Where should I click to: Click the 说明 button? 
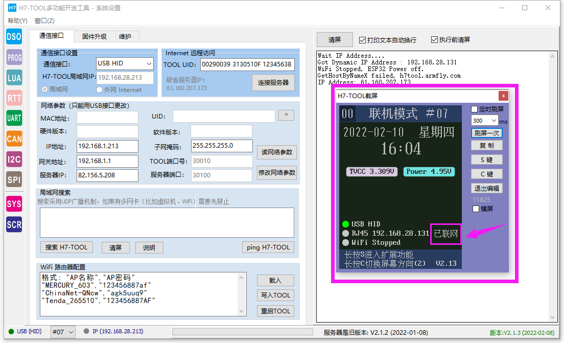(x=149, y=247)
